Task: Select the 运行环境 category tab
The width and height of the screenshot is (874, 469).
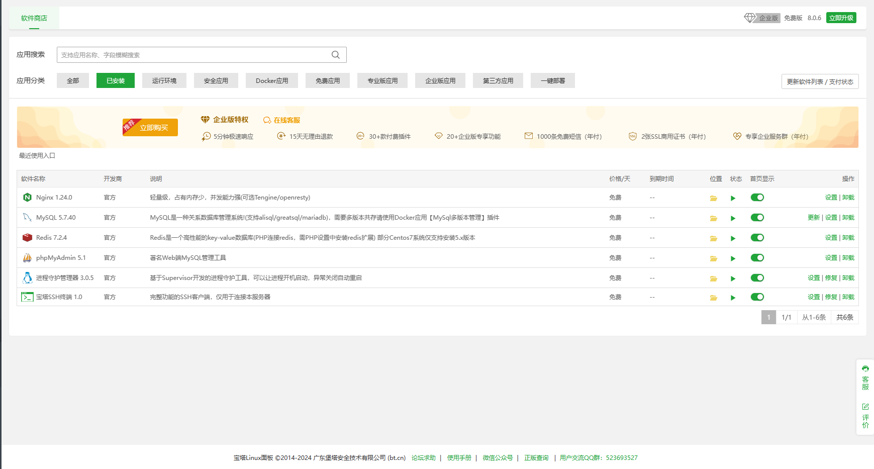Action: [x=164, y=80]
